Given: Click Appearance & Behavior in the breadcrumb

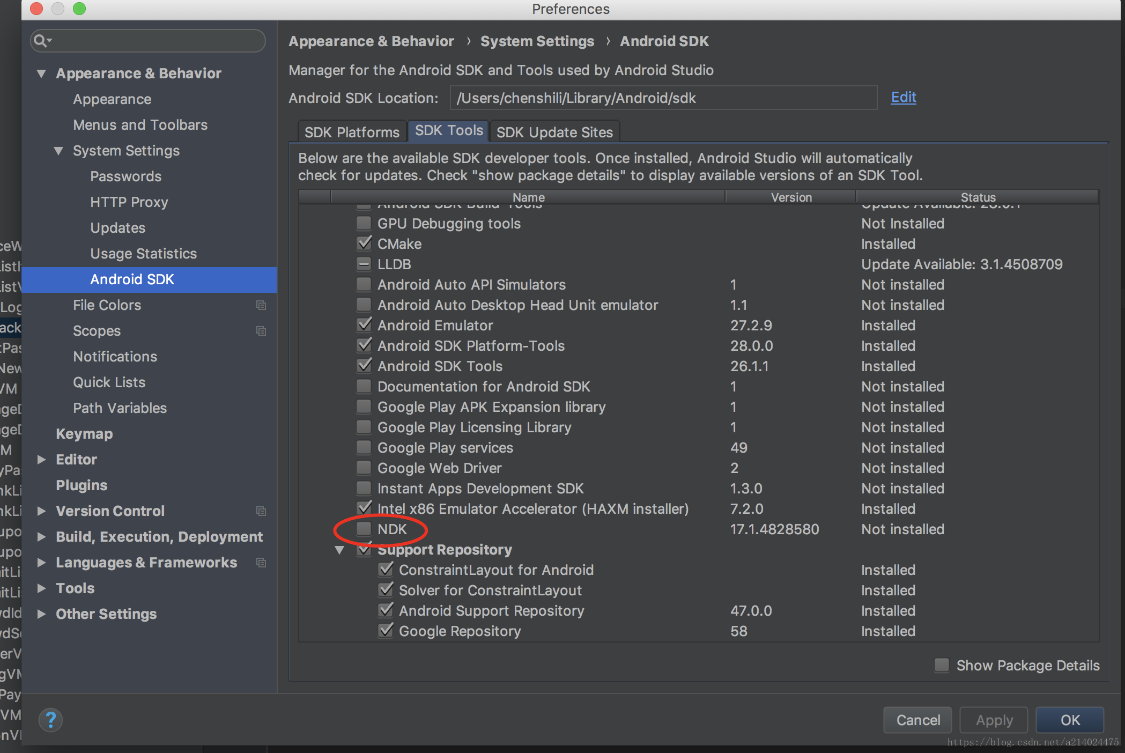Looking at the screenshot, I should (371, 41).
